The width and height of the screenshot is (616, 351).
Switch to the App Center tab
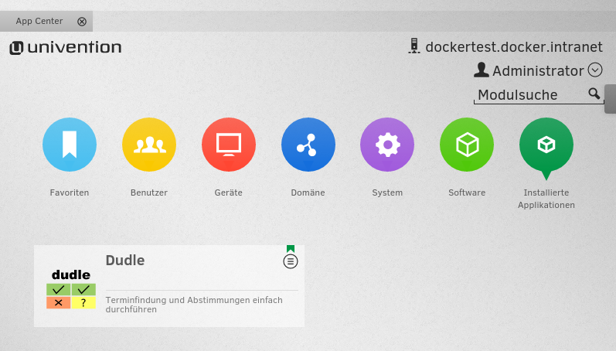pos(39,22)
